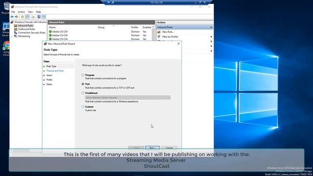313x176 pixels.
Task: Sort rules by the Profile column header
Action: (x=134, y=27)
